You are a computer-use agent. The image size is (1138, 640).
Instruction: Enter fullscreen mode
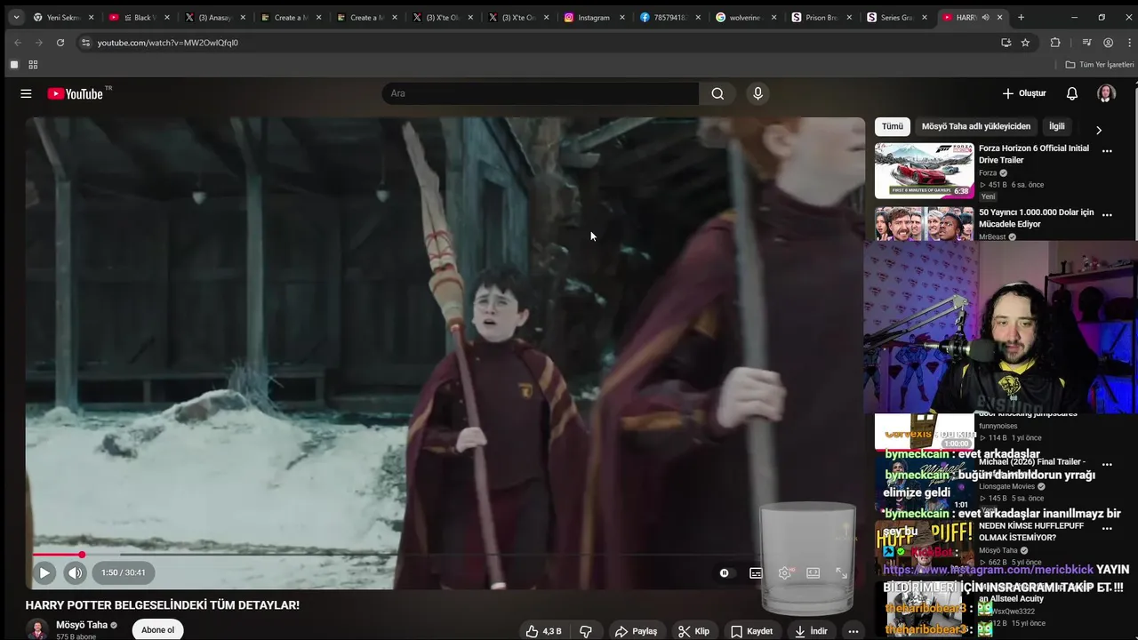pos(841,573)
